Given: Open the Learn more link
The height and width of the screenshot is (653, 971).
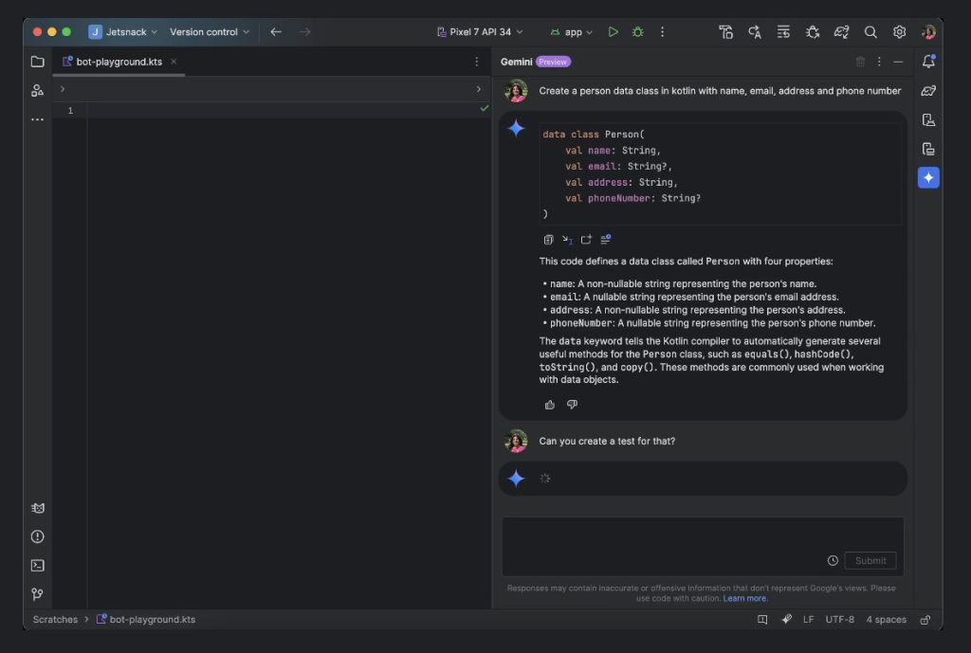Looking at the screenshot, I should point(745,598).
